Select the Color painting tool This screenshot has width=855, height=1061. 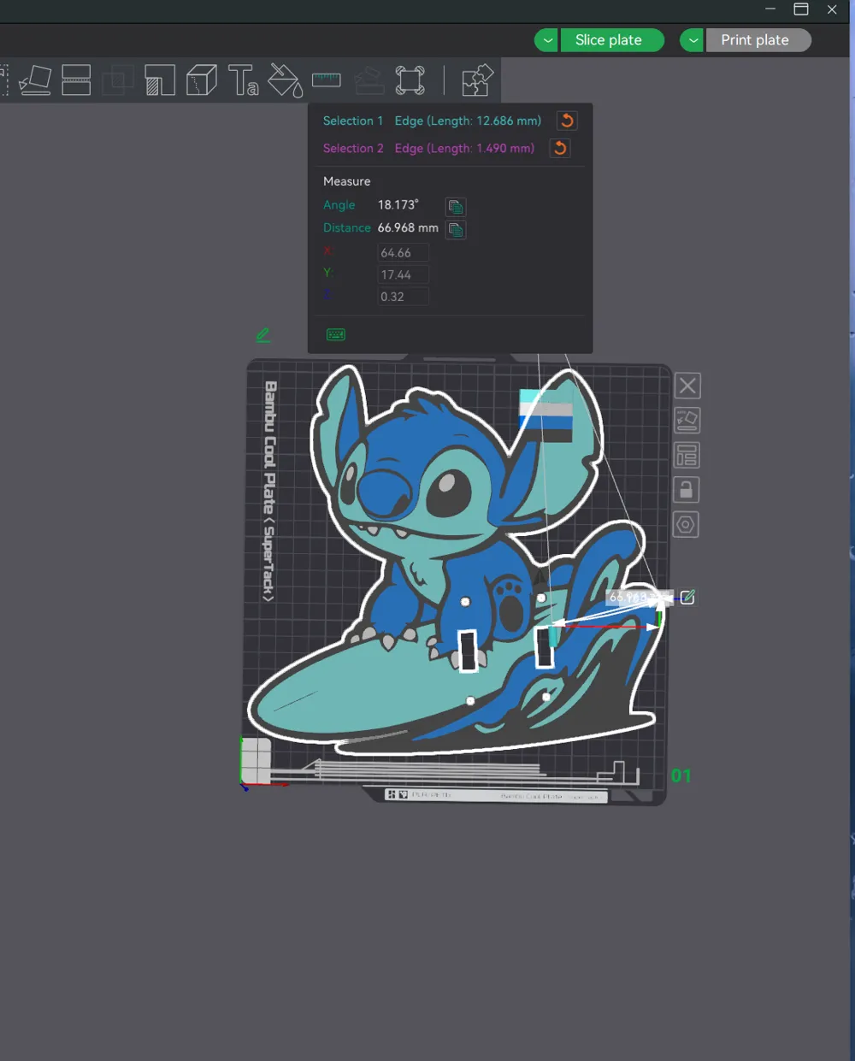pyautogui.click(x=286, y=80)
